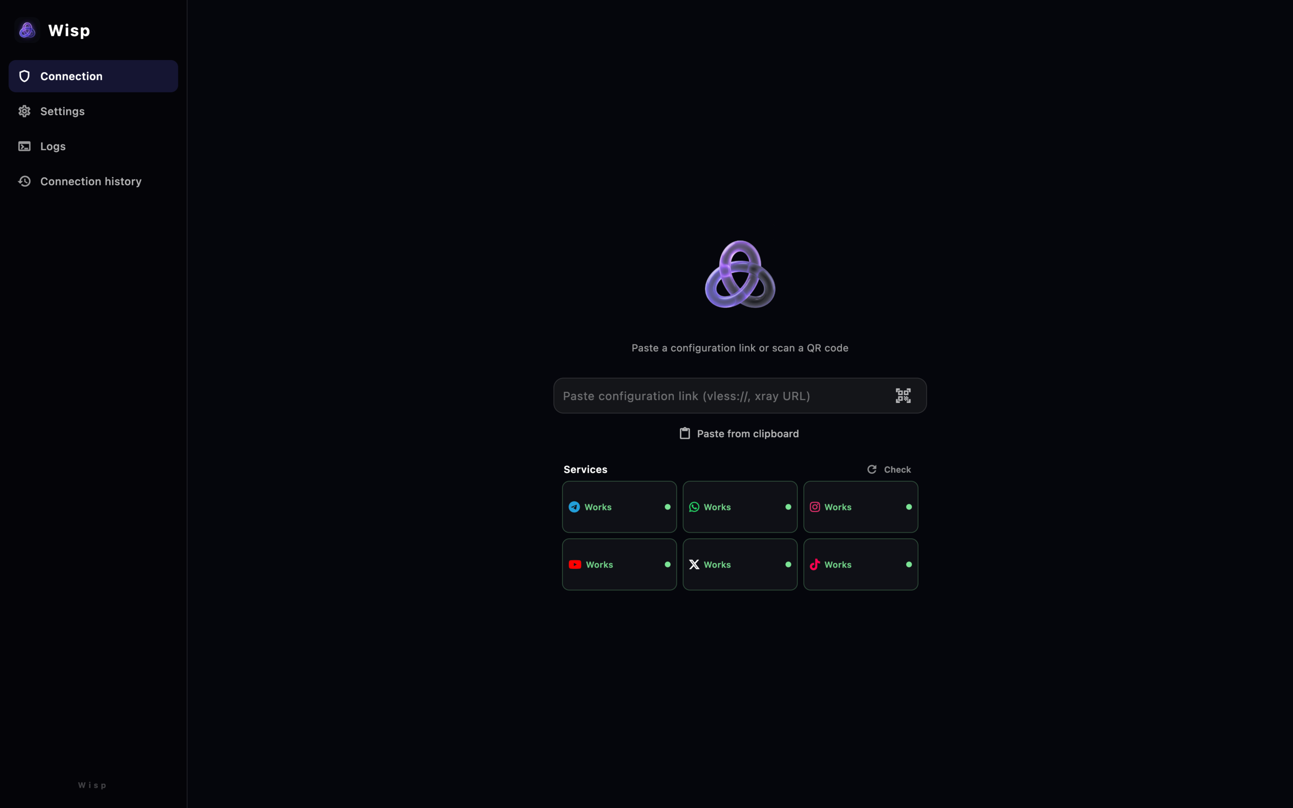
Task: Select the WhatsApp service card
Action: (x=740, y=507)
